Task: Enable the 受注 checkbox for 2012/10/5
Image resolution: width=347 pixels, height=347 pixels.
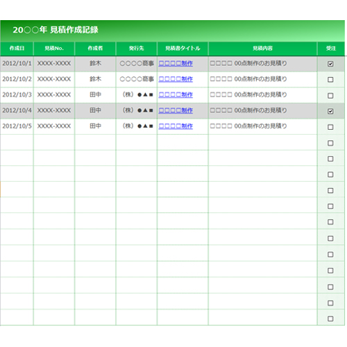Action: coord(330,127)
